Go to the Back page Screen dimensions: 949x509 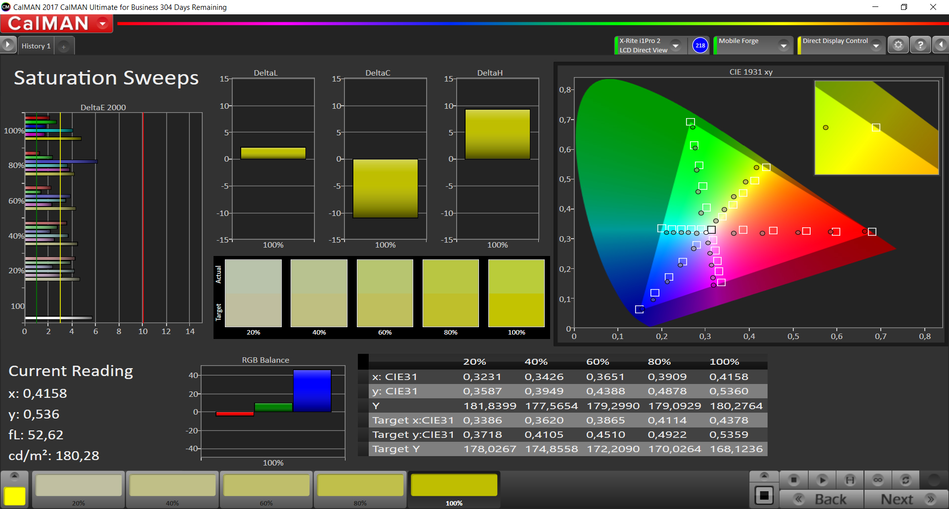click(822, 499)
